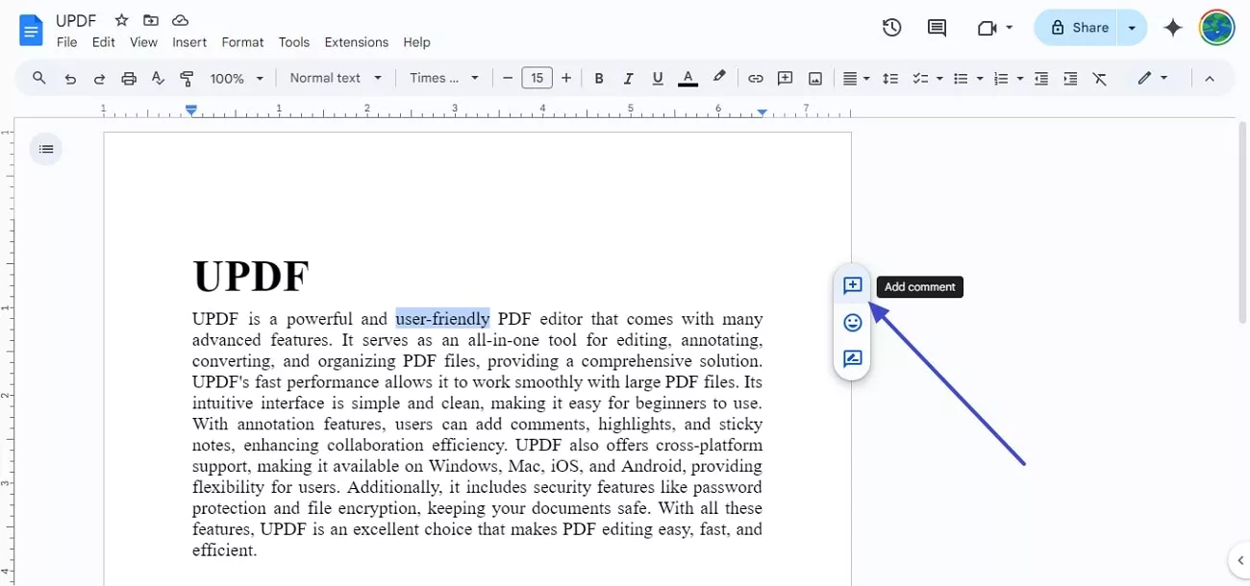Screen dimensions: 1250x586
Task: Open the text color picker
Action: (x=687, y=79)
